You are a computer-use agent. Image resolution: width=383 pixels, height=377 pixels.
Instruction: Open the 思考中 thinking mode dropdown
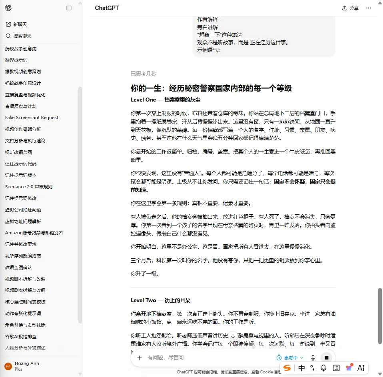290,358
